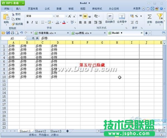This screenshot has height=138, width=167.
Task: Click the bottom vertical align icon
Action: point(90,17)
